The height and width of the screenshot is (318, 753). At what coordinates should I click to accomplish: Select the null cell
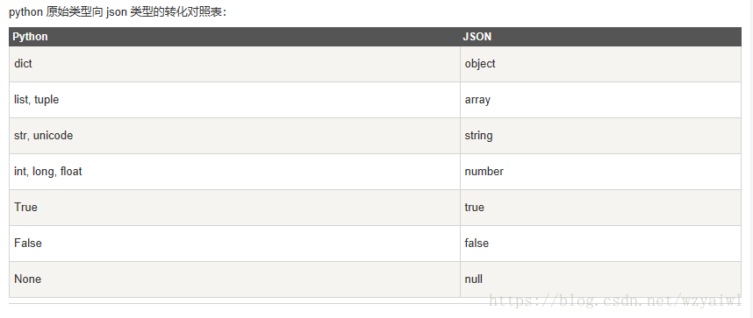pyautogui.click(x=600, y=279)
